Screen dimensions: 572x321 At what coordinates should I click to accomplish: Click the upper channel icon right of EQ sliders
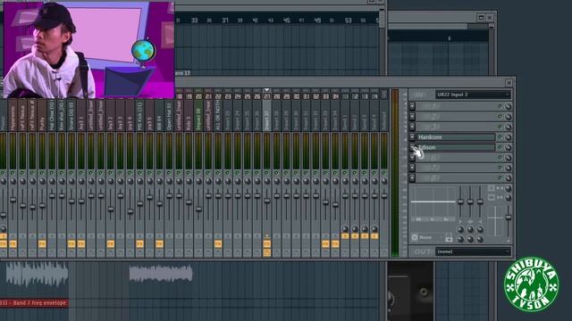(492, 188)
